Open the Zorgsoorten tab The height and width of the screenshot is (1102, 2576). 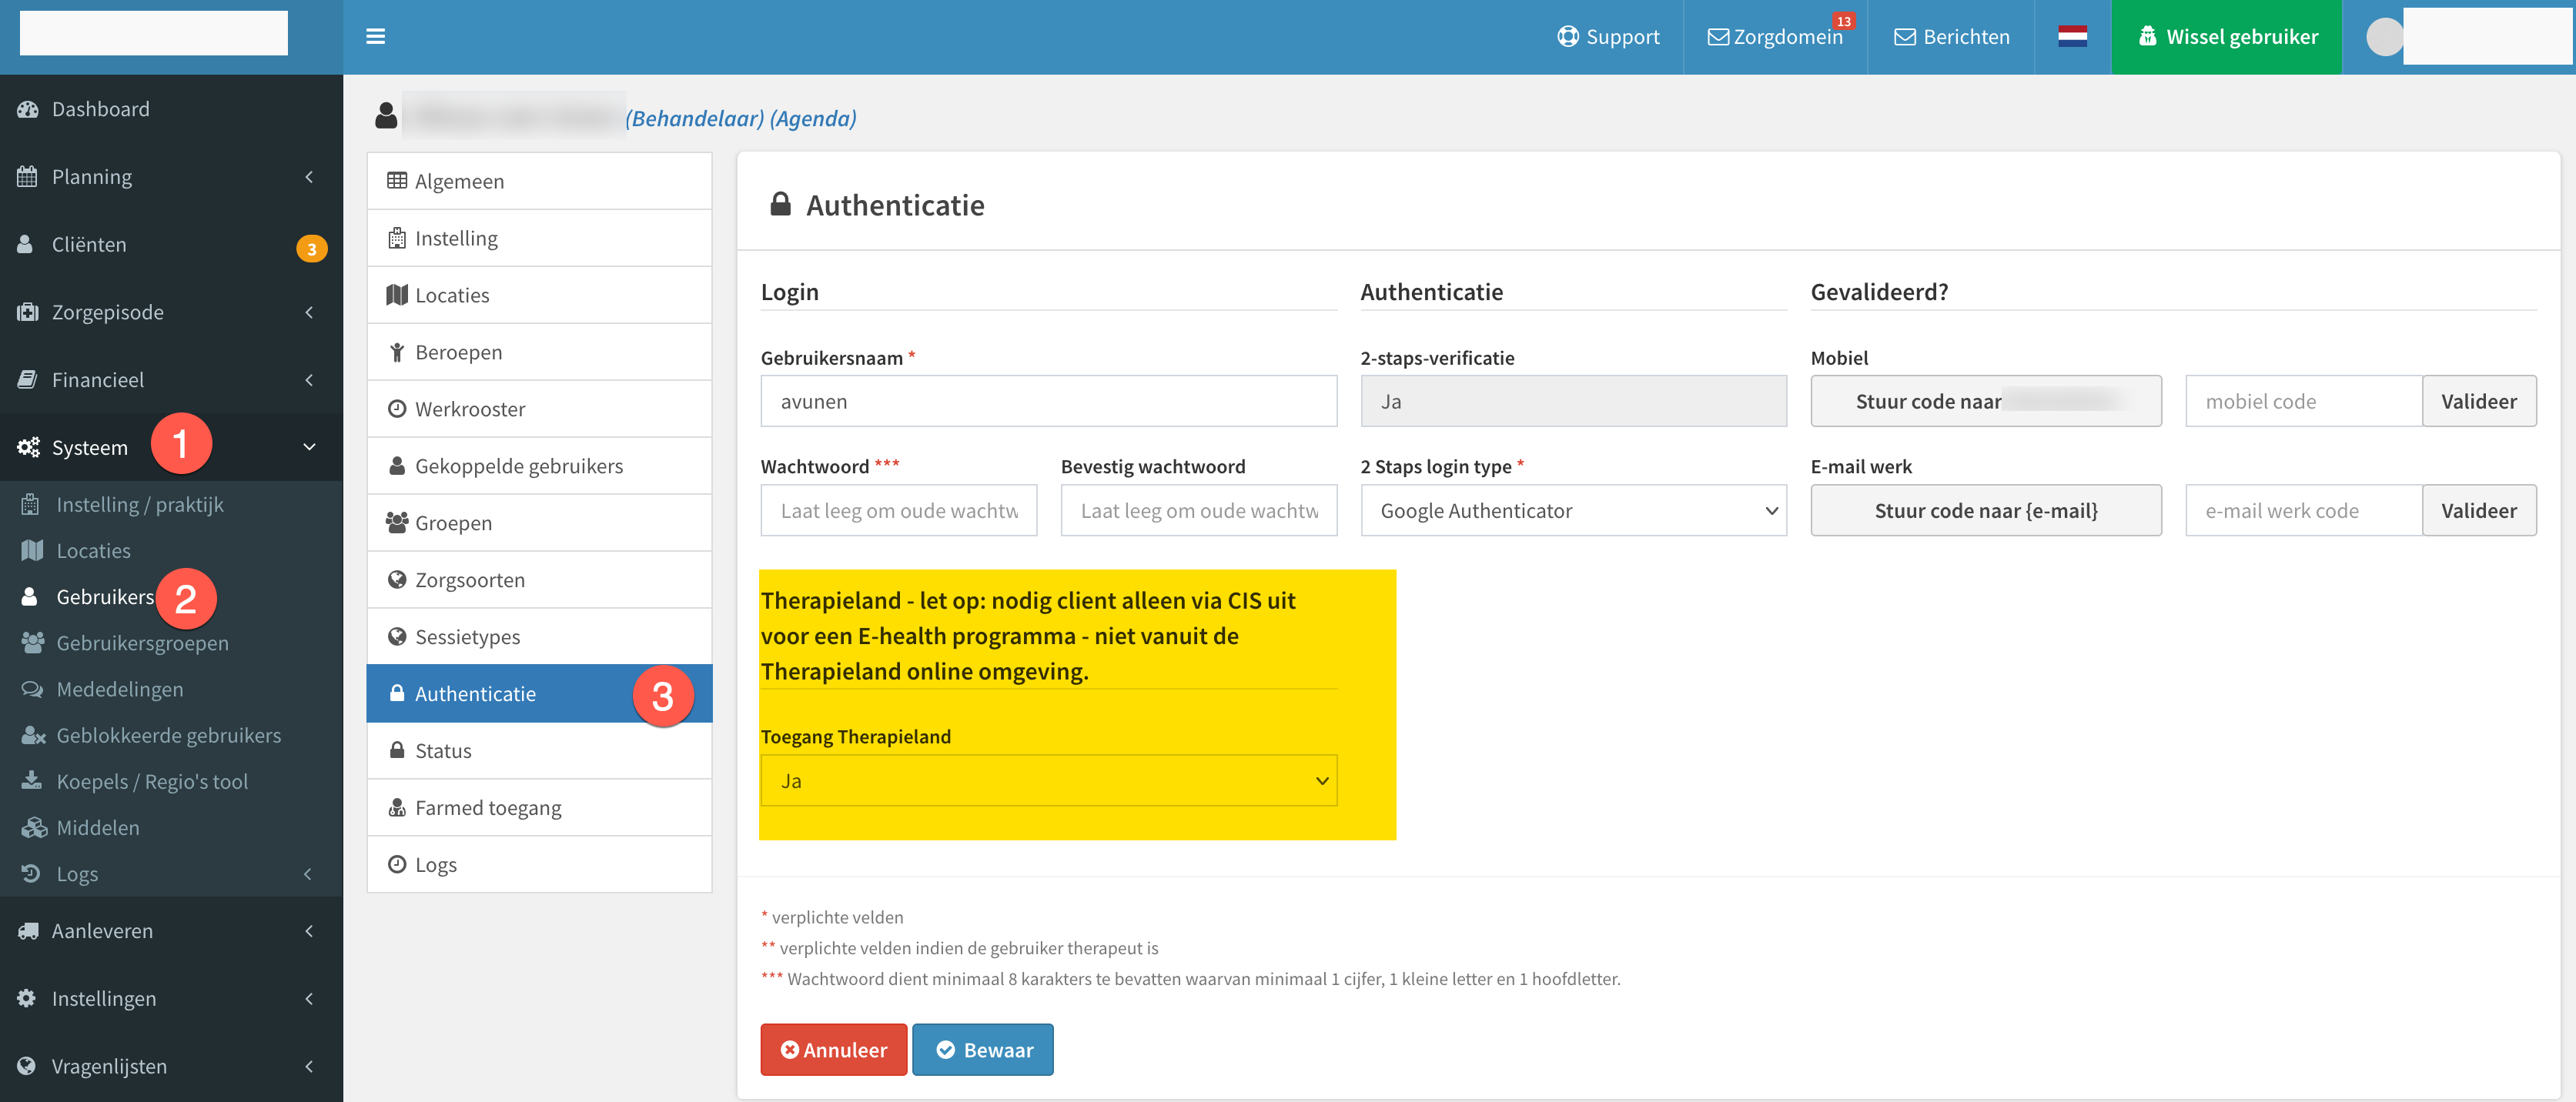click(x=539, y=580)
